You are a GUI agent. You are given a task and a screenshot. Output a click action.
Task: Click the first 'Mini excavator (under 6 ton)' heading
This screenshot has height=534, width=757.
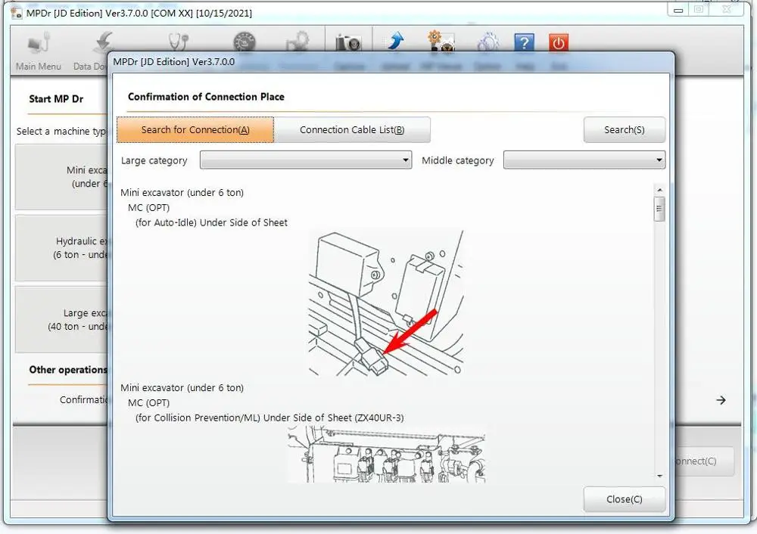182,192
